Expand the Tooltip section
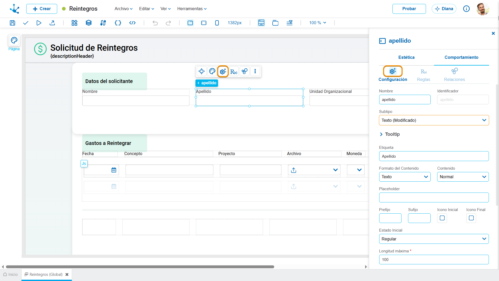Viewport: 499px width, 281px height. pyautogui.click(x=389, y=134)
